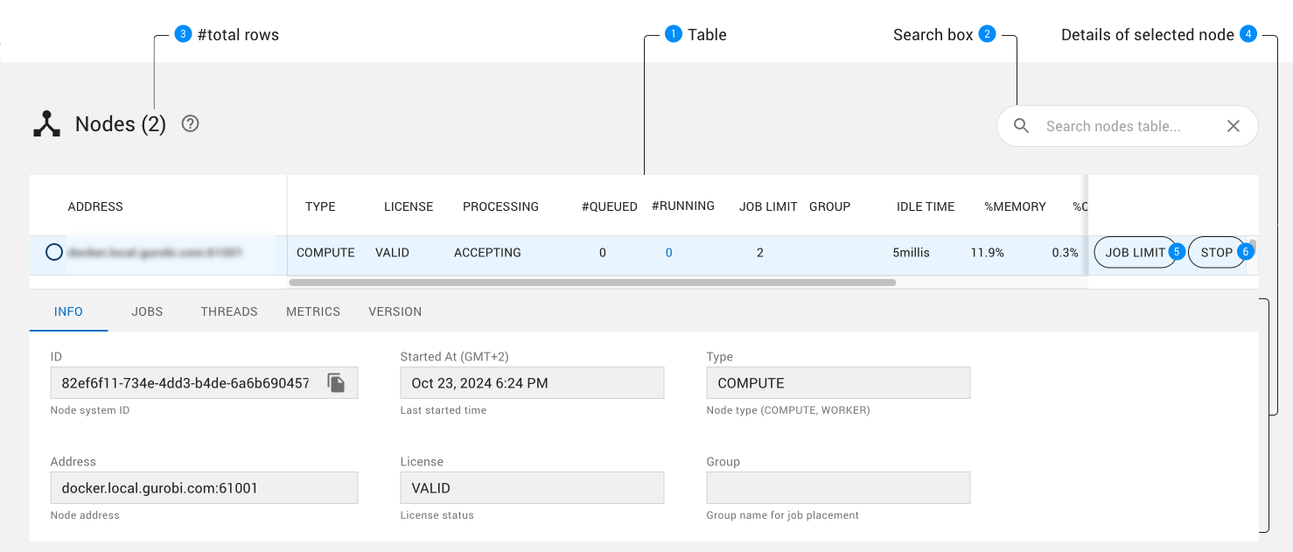Open the Nodes help question-mark icon
Image resolution: width=1293 pixels, height=552 pixels.
point(190,124)
